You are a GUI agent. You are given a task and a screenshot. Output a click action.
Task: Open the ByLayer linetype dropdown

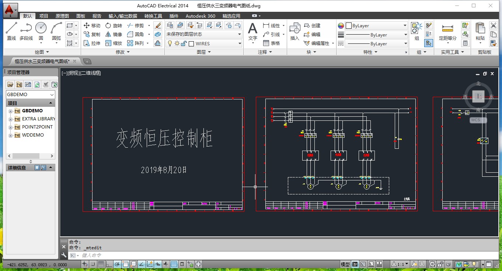[376, 43]
